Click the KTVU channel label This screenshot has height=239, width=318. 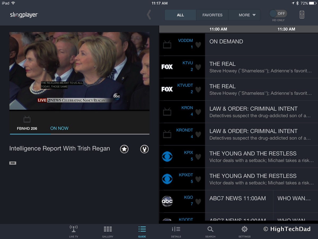[x=188, y=63]
